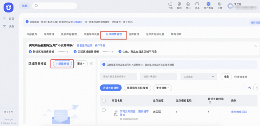This screenshot has height=126, width=260.
Task: Click the 商品维度关联 action link
Action: click(239, 112)
